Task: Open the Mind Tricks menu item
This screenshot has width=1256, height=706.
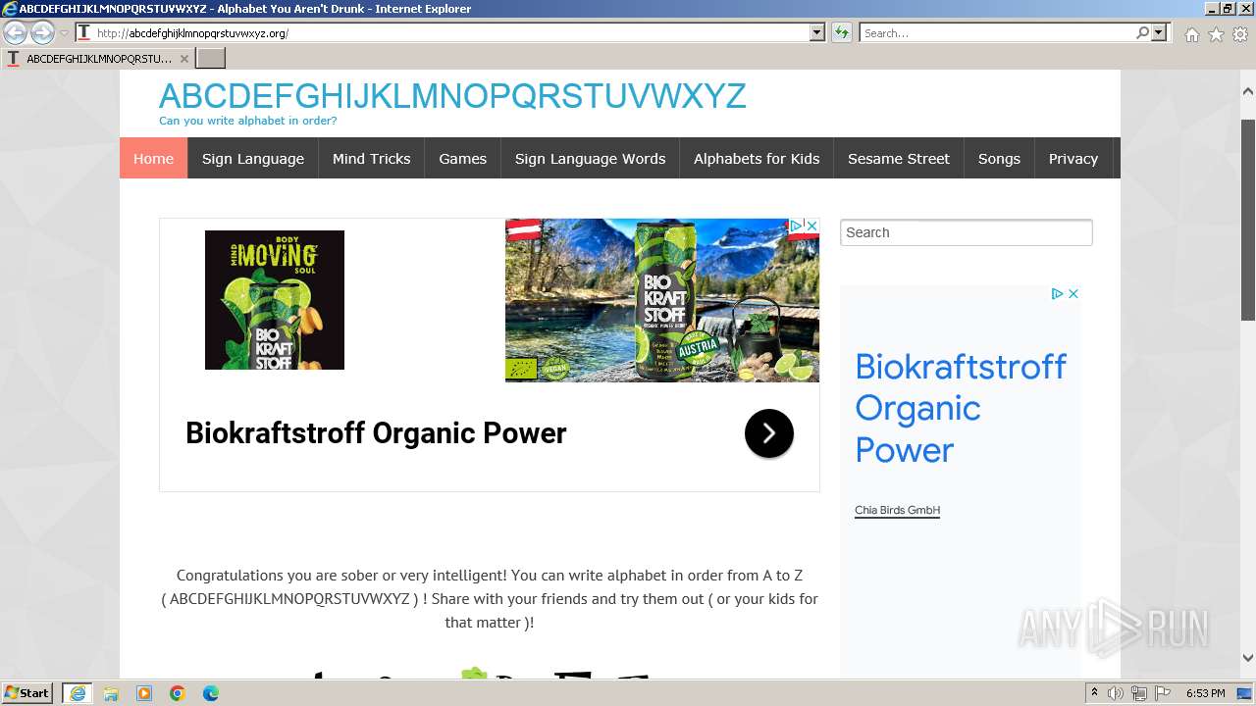Action: (371, 159)
